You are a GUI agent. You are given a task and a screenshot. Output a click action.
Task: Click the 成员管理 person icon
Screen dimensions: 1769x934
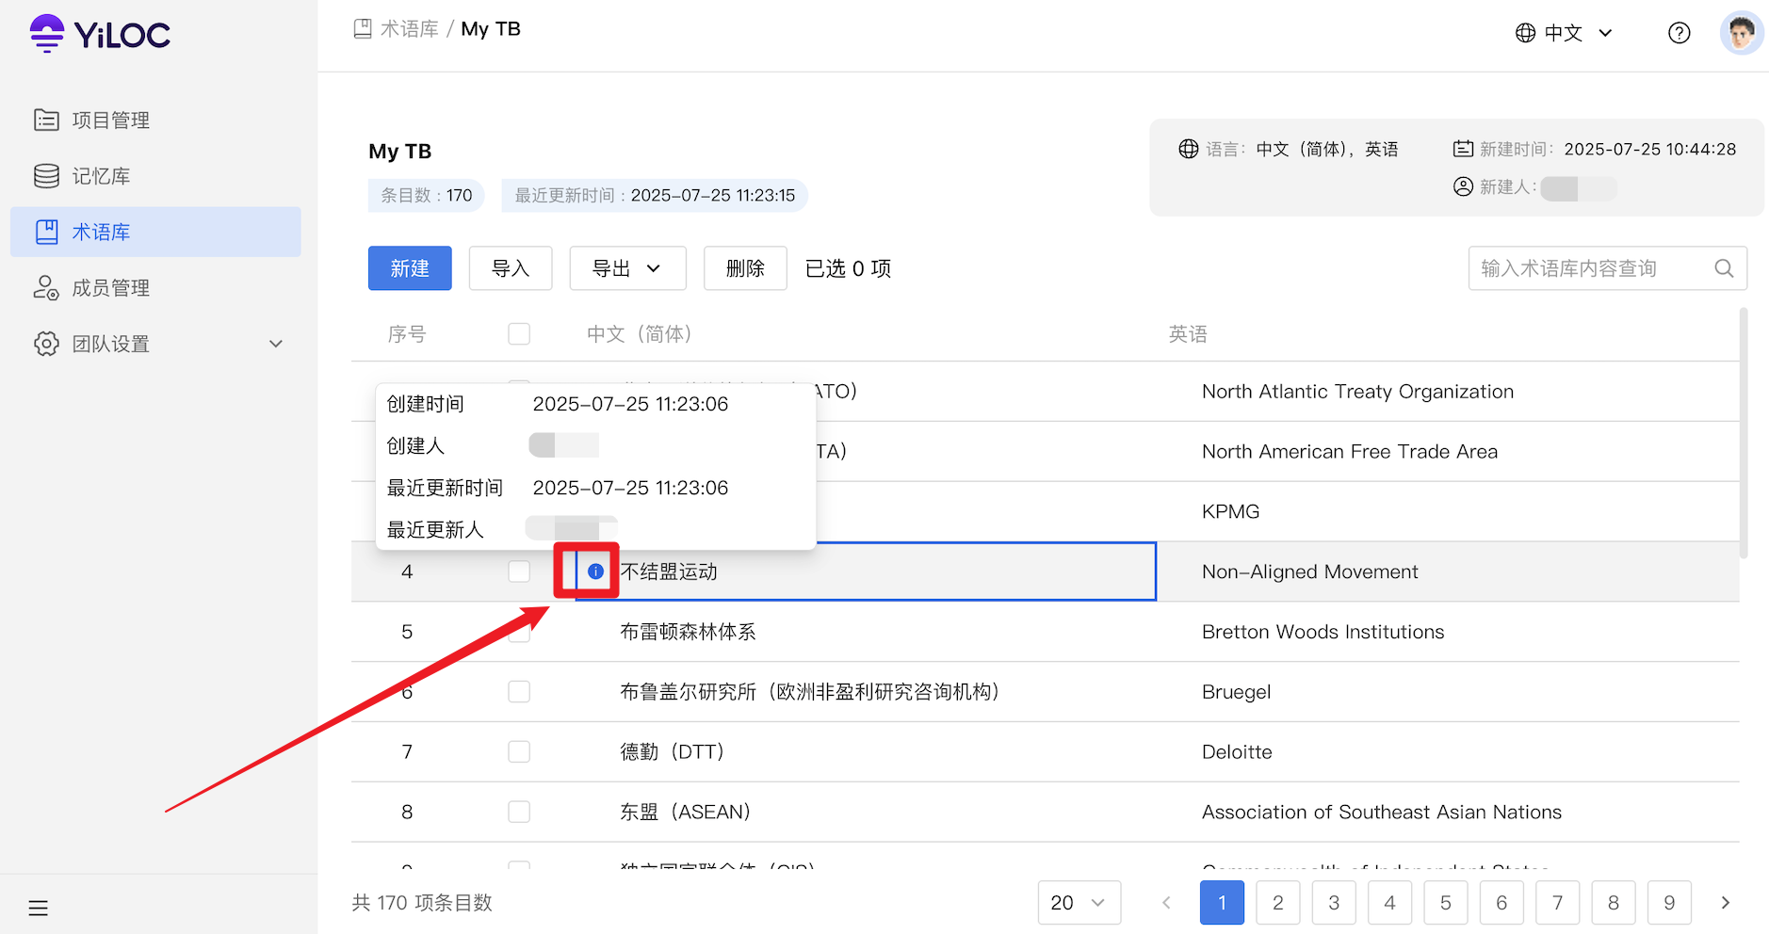coord(46,287)
